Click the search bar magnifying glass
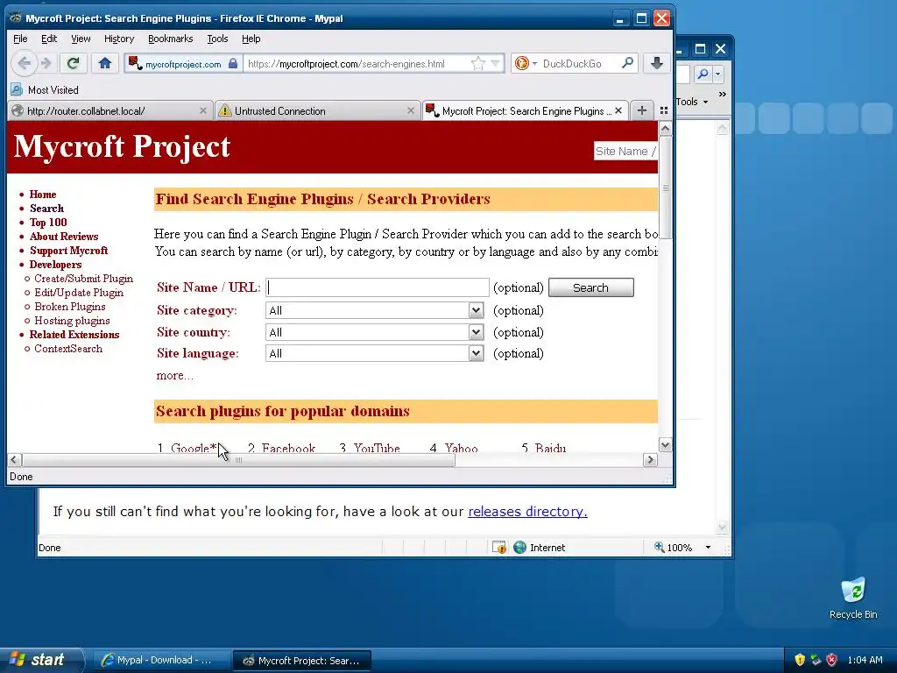Image resolution: width=897 pixels, height=673 pixels. (x=627, y=63)
